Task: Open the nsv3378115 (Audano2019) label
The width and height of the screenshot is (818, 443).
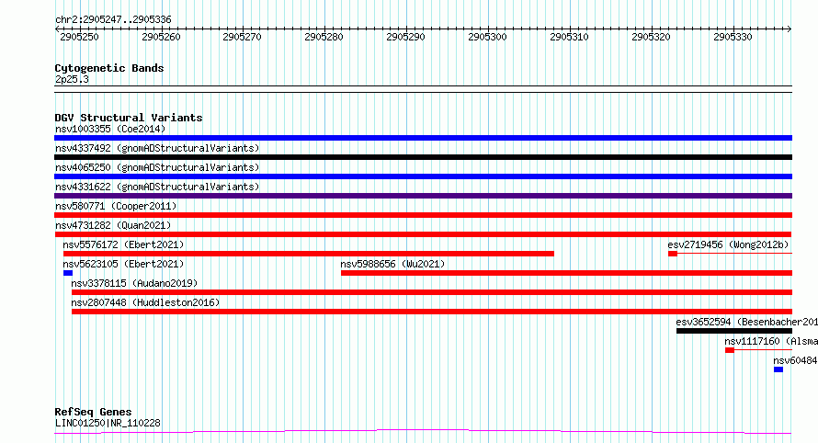Action: point(134,283)
